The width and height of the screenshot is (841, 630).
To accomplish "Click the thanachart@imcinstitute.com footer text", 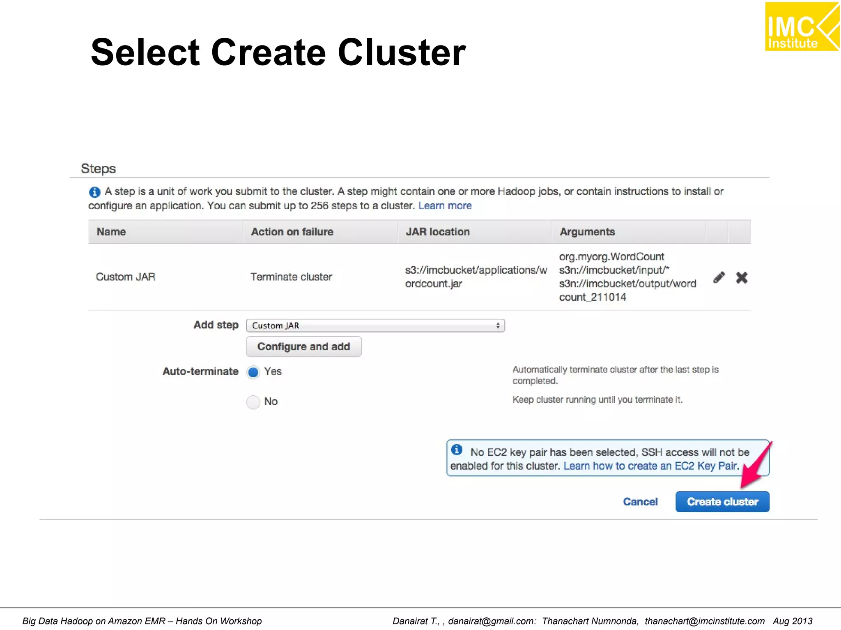I will (705, 621).
